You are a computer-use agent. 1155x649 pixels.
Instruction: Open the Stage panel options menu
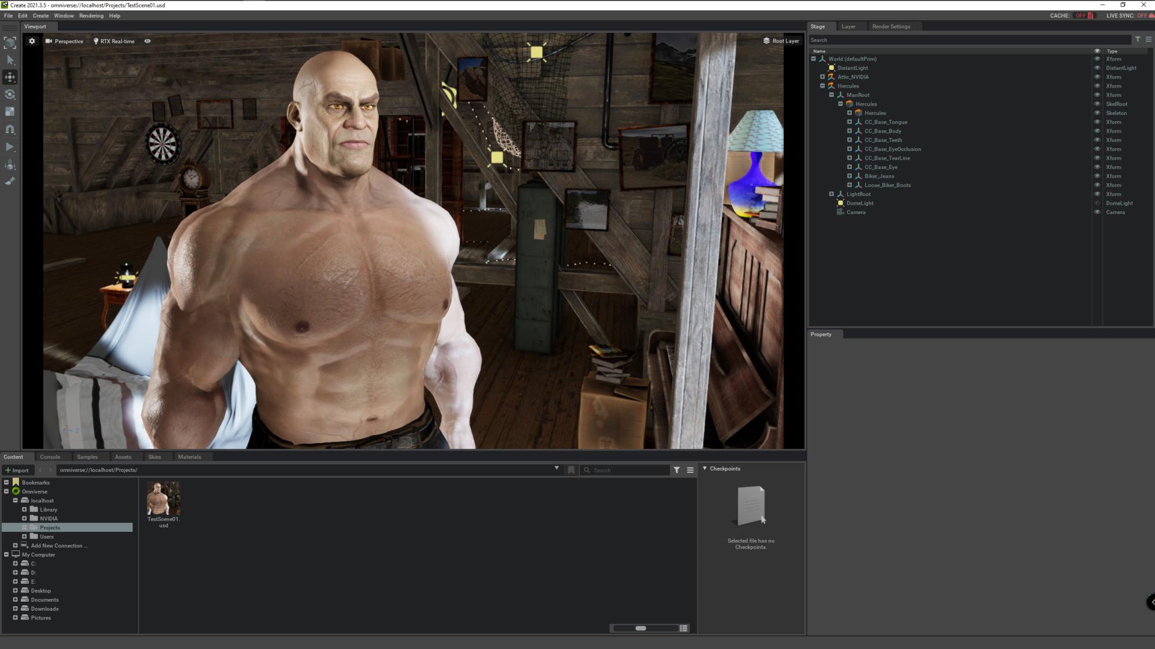[1149, 40]
